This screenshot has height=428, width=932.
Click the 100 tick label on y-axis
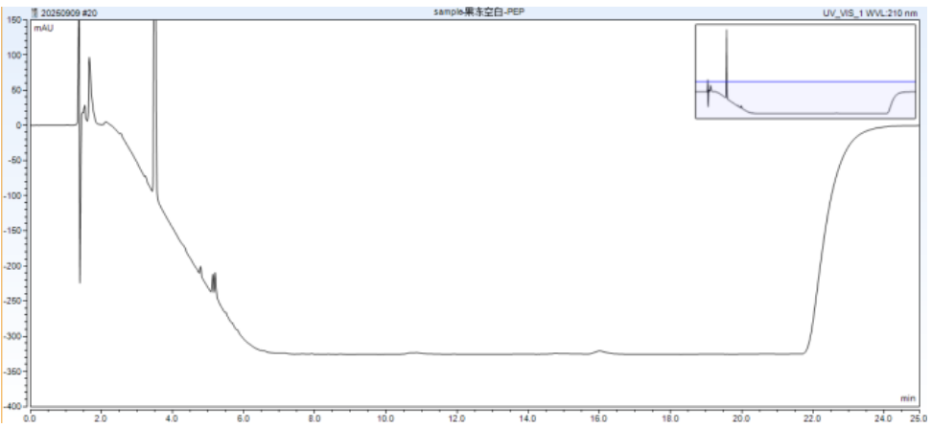tap(16, 55)
